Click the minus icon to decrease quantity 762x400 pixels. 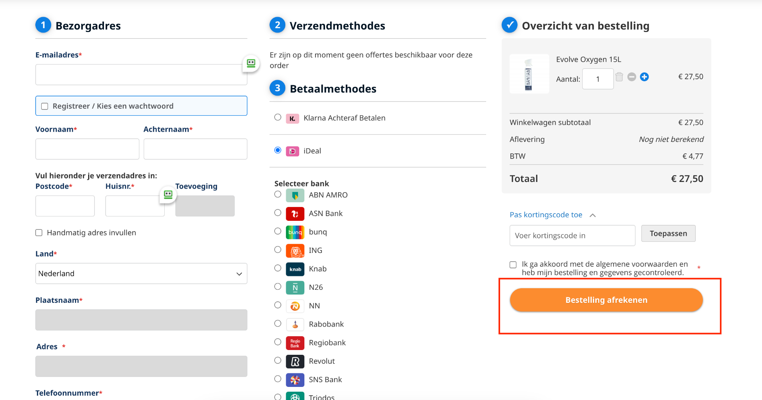pyautogui.click(x=632, y=77)
